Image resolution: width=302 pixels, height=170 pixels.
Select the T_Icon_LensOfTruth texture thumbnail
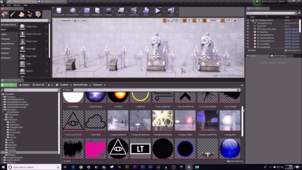click(73, 120)
